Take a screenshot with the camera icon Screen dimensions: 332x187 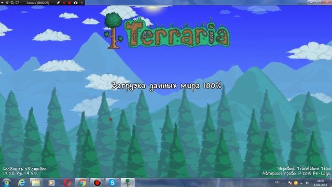click(x=76, y=3)
